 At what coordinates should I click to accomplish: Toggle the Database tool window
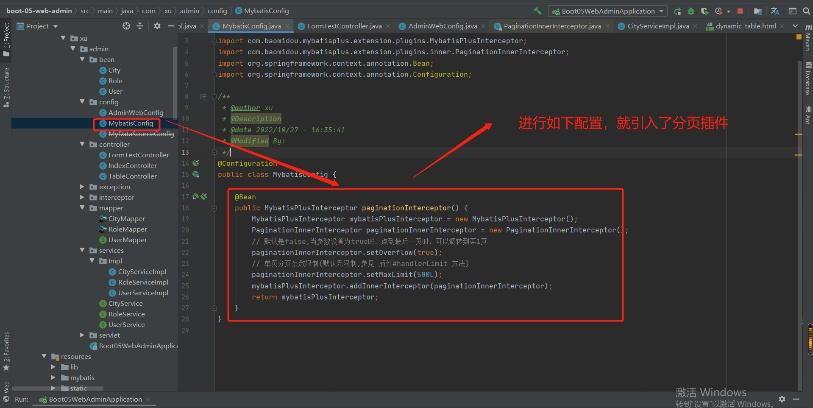[808, 78]
